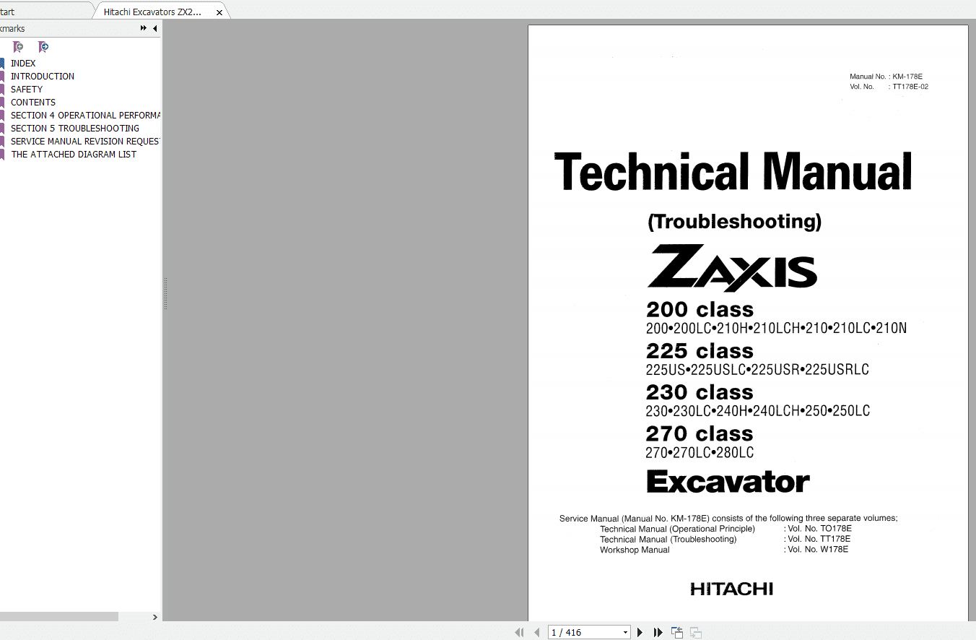Open the SAFETY bookmark
976x640 pixels.
pos(27,90)
